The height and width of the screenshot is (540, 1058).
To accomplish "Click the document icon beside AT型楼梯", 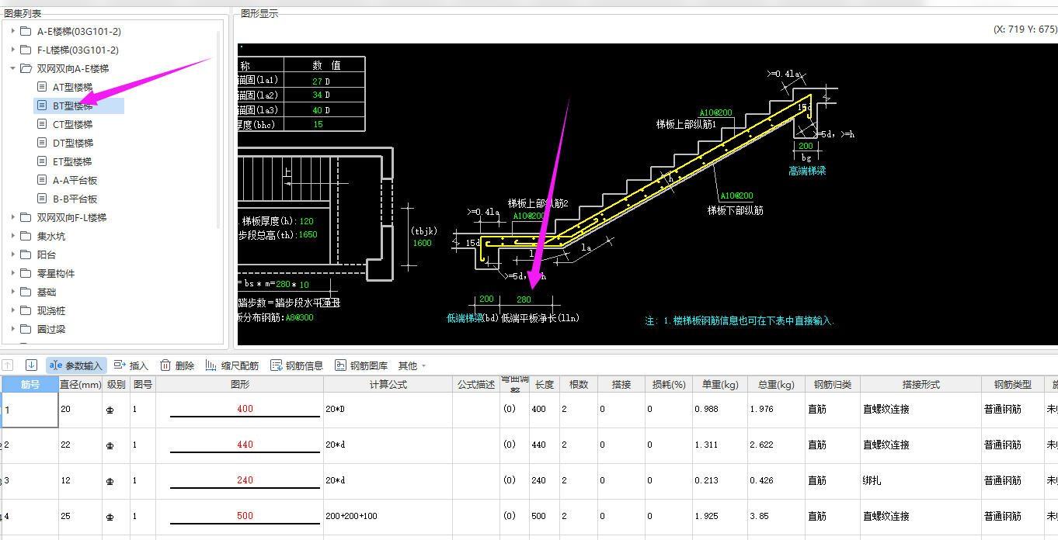I will coord(43,87).
